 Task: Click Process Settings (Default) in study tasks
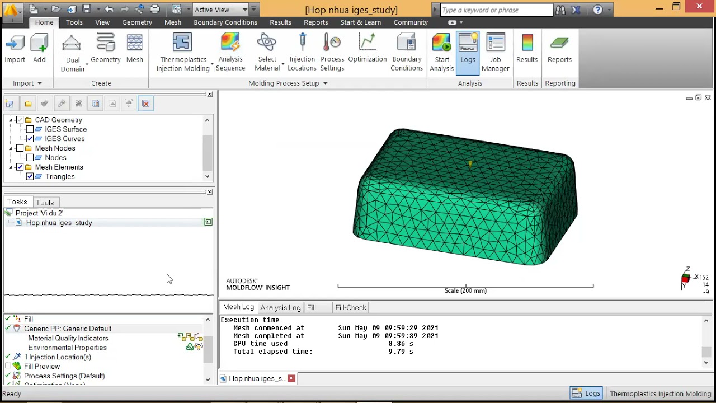tap(64, 376)
